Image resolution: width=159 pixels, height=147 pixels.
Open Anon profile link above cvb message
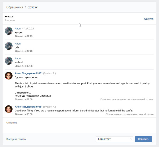[x=18, y=43]
